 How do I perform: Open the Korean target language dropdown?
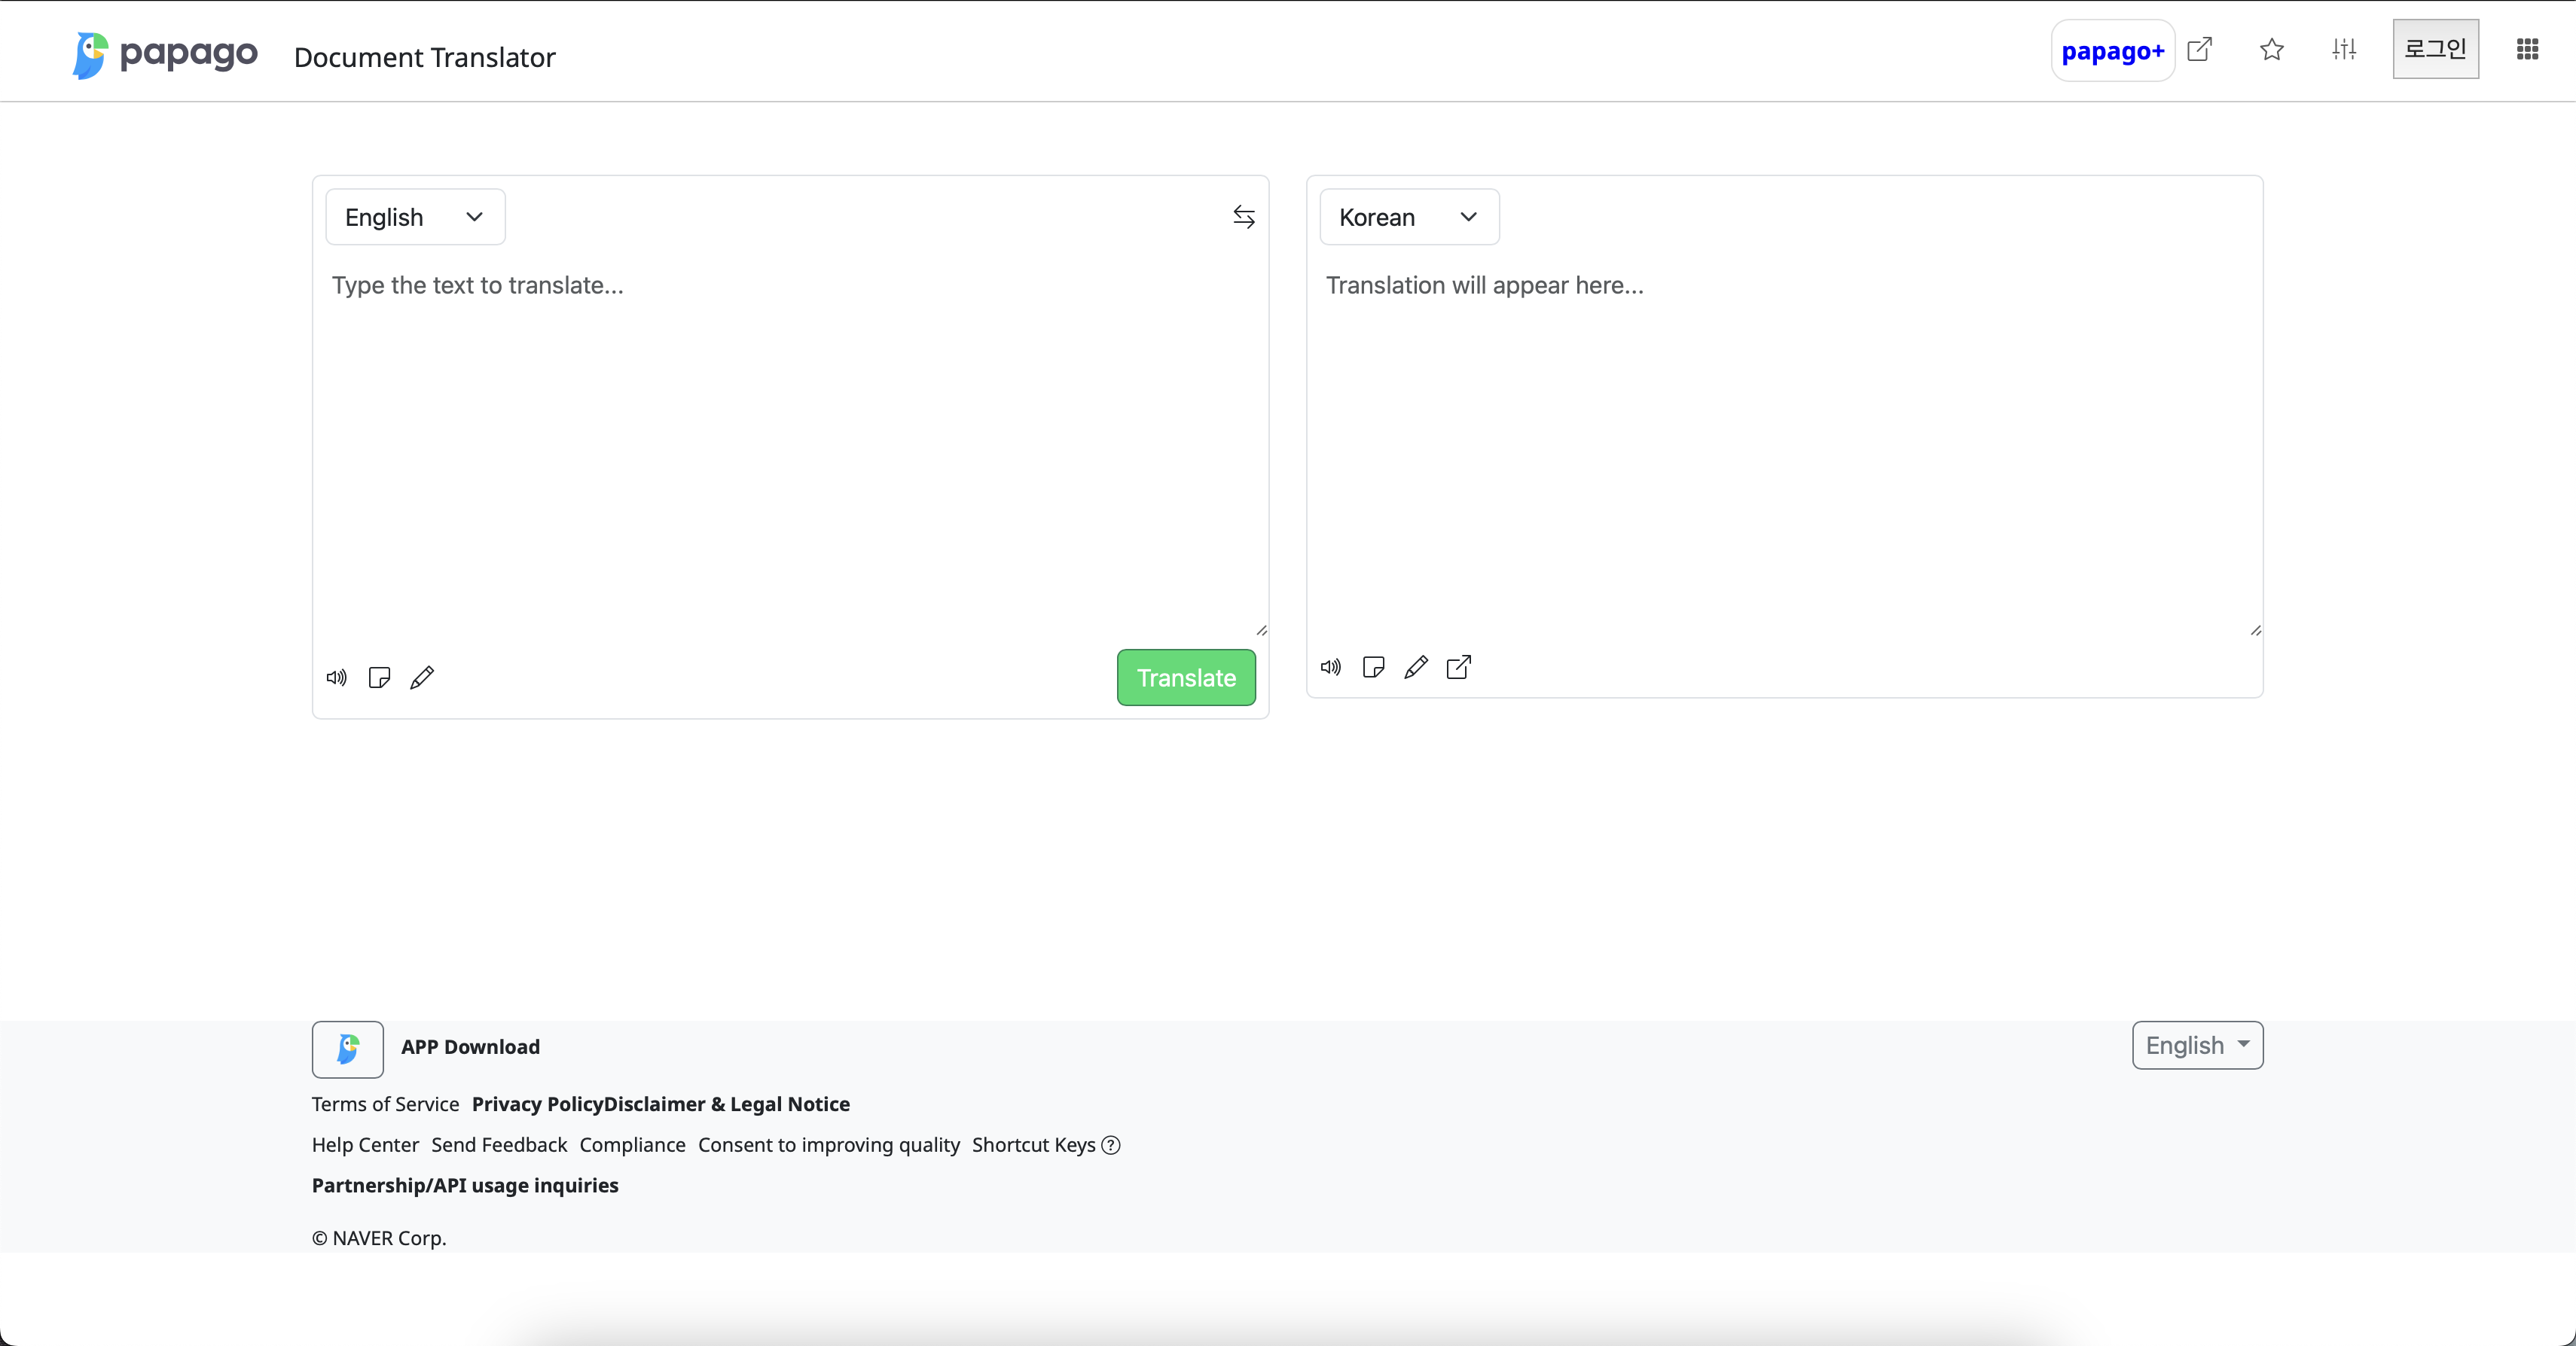[1408, 217]
